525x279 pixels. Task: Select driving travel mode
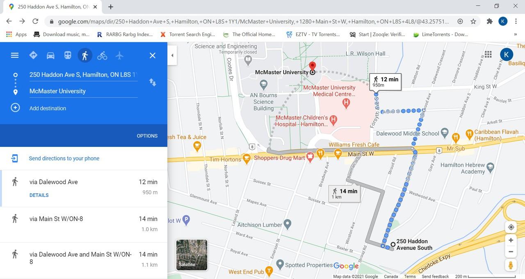[50, 55]
